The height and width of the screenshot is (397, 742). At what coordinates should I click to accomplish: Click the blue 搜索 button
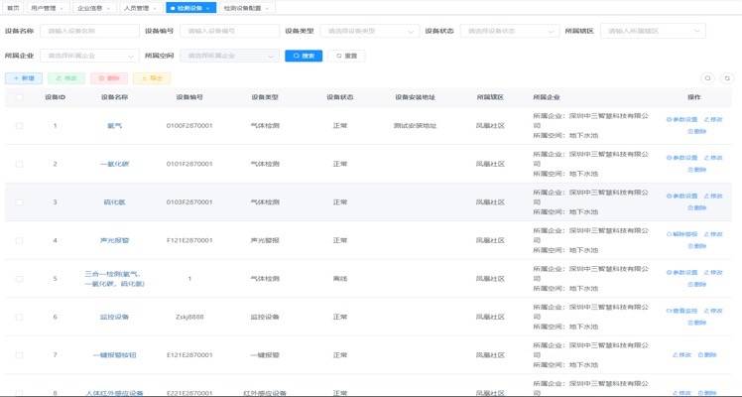click(x=304, y=56)
